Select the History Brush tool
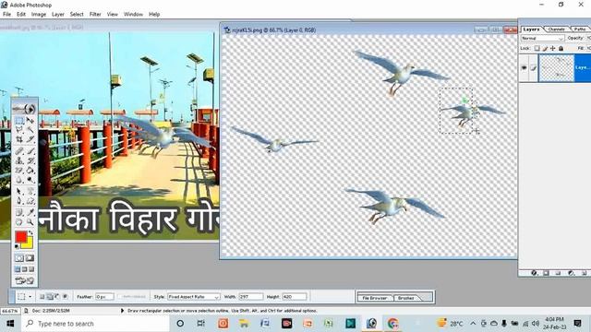Viewport: 591px width, 332px height. pos(30,161)
